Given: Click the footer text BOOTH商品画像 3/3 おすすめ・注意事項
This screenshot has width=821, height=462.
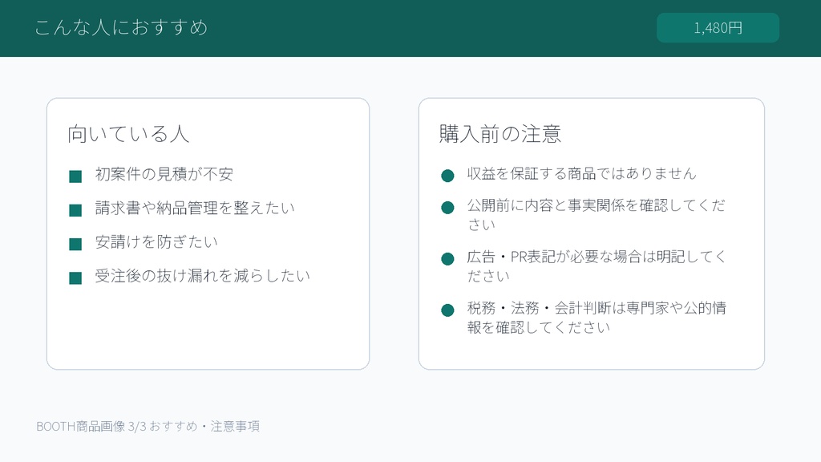Looking at the screenshot, I should point(148,427).
